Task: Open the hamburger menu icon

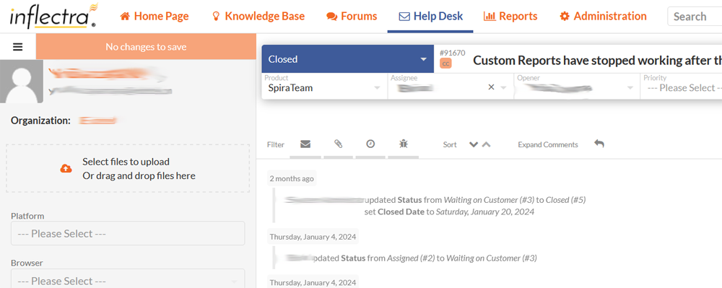Action: [x=17, y=47]
